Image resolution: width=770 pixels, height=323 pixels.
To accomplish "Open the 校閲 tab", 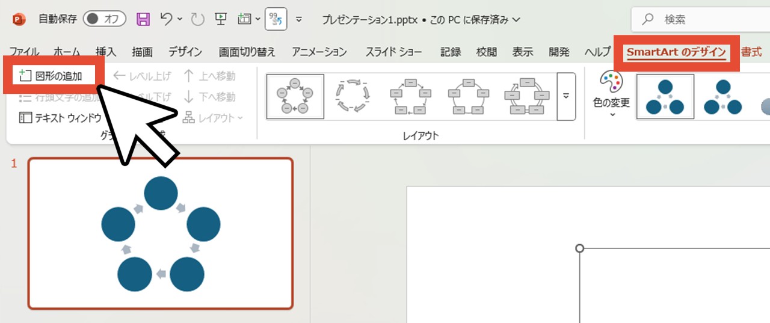I will (487, 52).
